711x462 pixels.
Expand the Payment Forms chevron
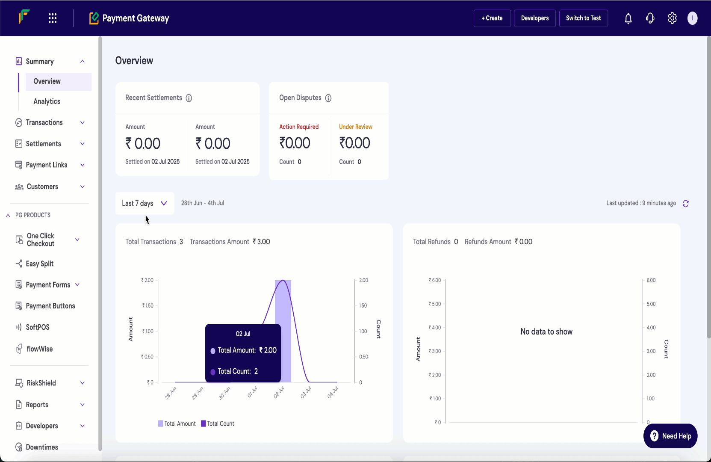tap(77, 284)
